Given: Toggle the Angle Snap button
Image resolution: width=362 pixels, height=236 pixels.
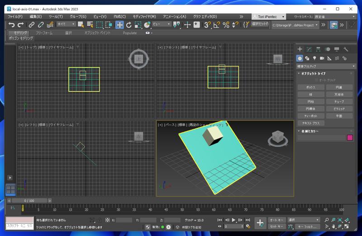Looking at the screenshot, I should tap(216, 25).
